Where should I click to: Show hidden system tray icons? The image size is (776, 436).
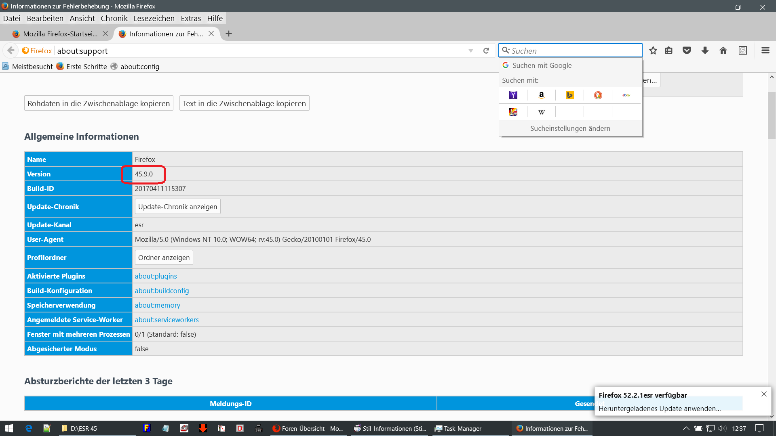click(686, 428)
